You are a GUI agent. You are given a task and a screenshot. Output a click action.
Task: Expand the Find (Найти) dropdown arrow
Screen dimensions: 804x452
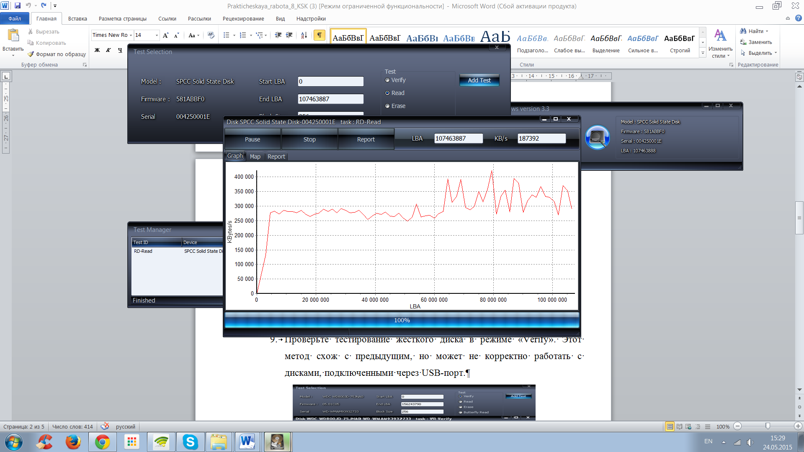(767, 31)
